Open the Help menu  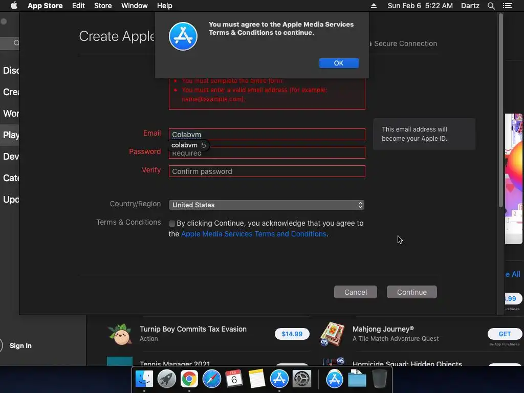164,6
